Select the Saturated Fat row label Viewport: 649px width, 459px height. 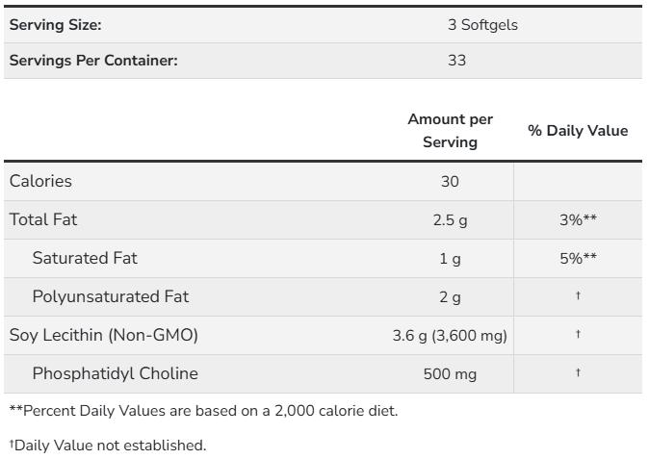click(85, 258)
